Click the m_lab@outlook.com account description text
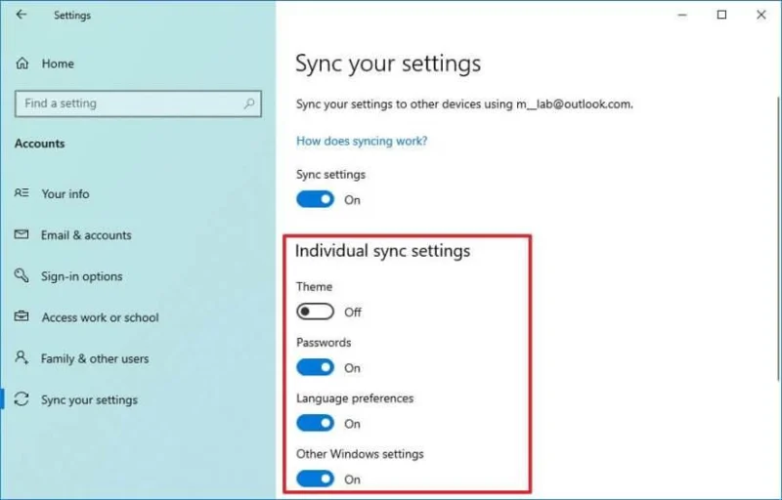 click(464, 104)
